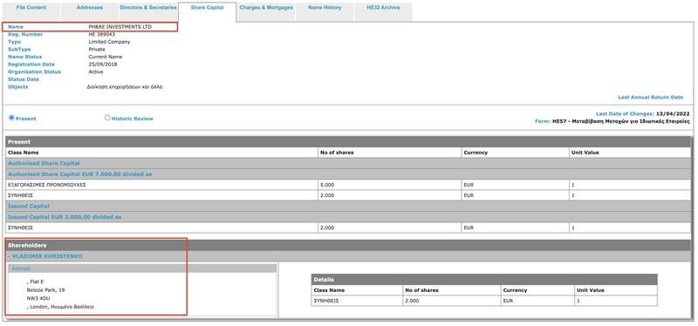The width and height of the screenshot is (698, 326).
Task: Click Authorised Share Capital EUR 7.000,00 row
Action: click(x=348, y=174)
